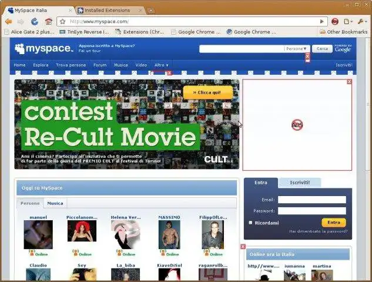Viewport: 372px width, 282px height.
Task: Open FilippOfLo... profile thumbnail
Action: pos(213,234)
